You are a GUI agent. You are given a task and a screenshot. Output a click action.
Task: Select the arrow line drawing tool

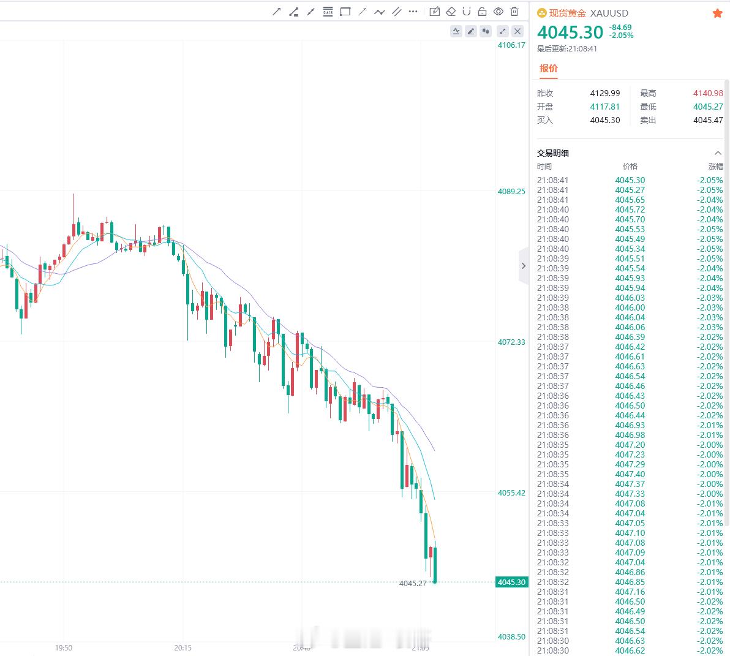(277, 12)
